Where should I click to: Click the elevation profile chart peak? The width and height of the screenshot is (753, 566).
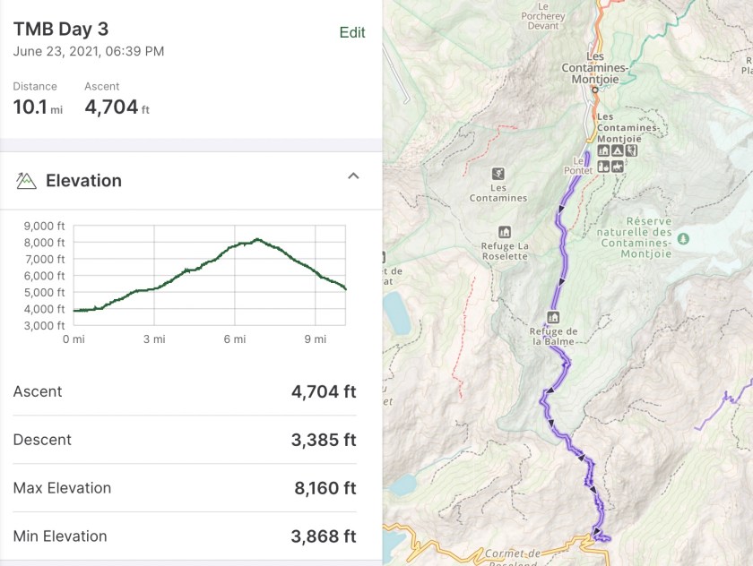pyautogui.click(x=257, y=239)
